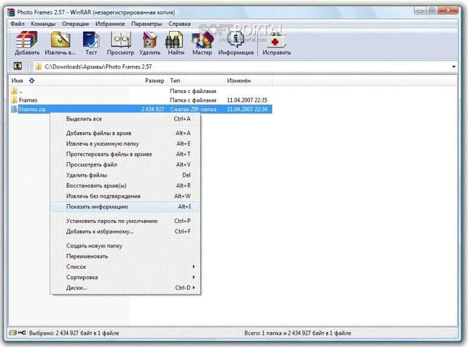Click the sort arrow next to Имя

tap(32, 80)
